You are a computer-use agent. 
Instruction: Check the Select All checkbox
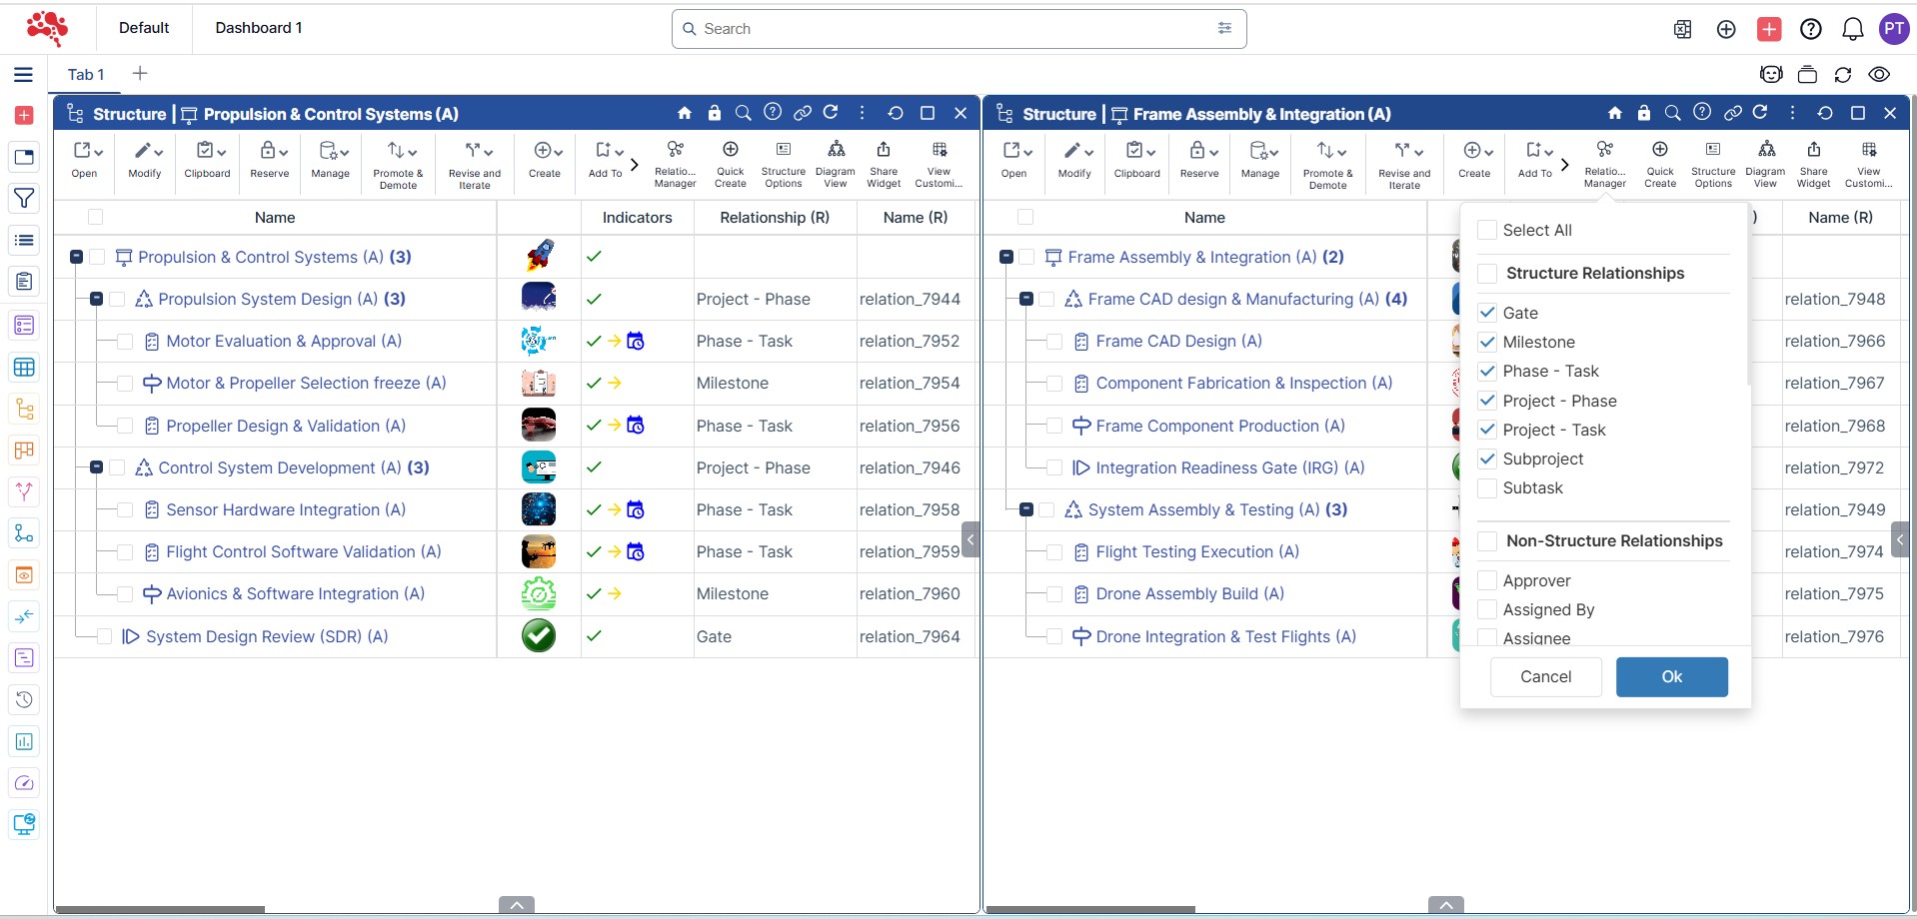pyautogui.click(x=1487, y=230)
